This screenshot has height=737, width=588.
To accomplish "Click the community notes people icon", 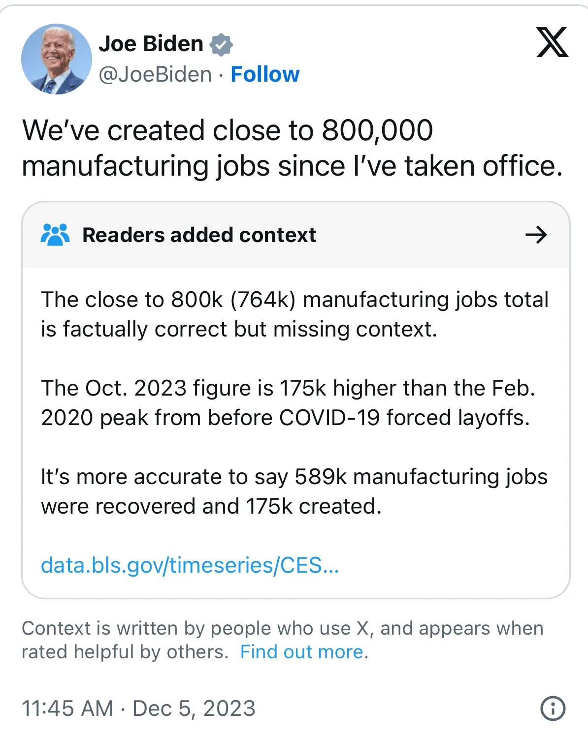I will pyautogui.click(x=55, y=235).
